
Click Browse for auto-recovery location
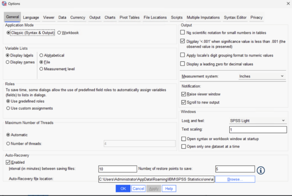coord(235,179)
